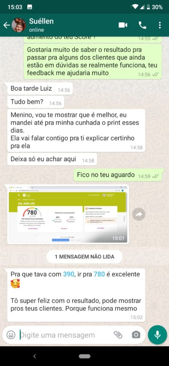Forward the shared Serasa score screenshot
The height and width of the screenshot is (366, 169).
click(139, 214)
